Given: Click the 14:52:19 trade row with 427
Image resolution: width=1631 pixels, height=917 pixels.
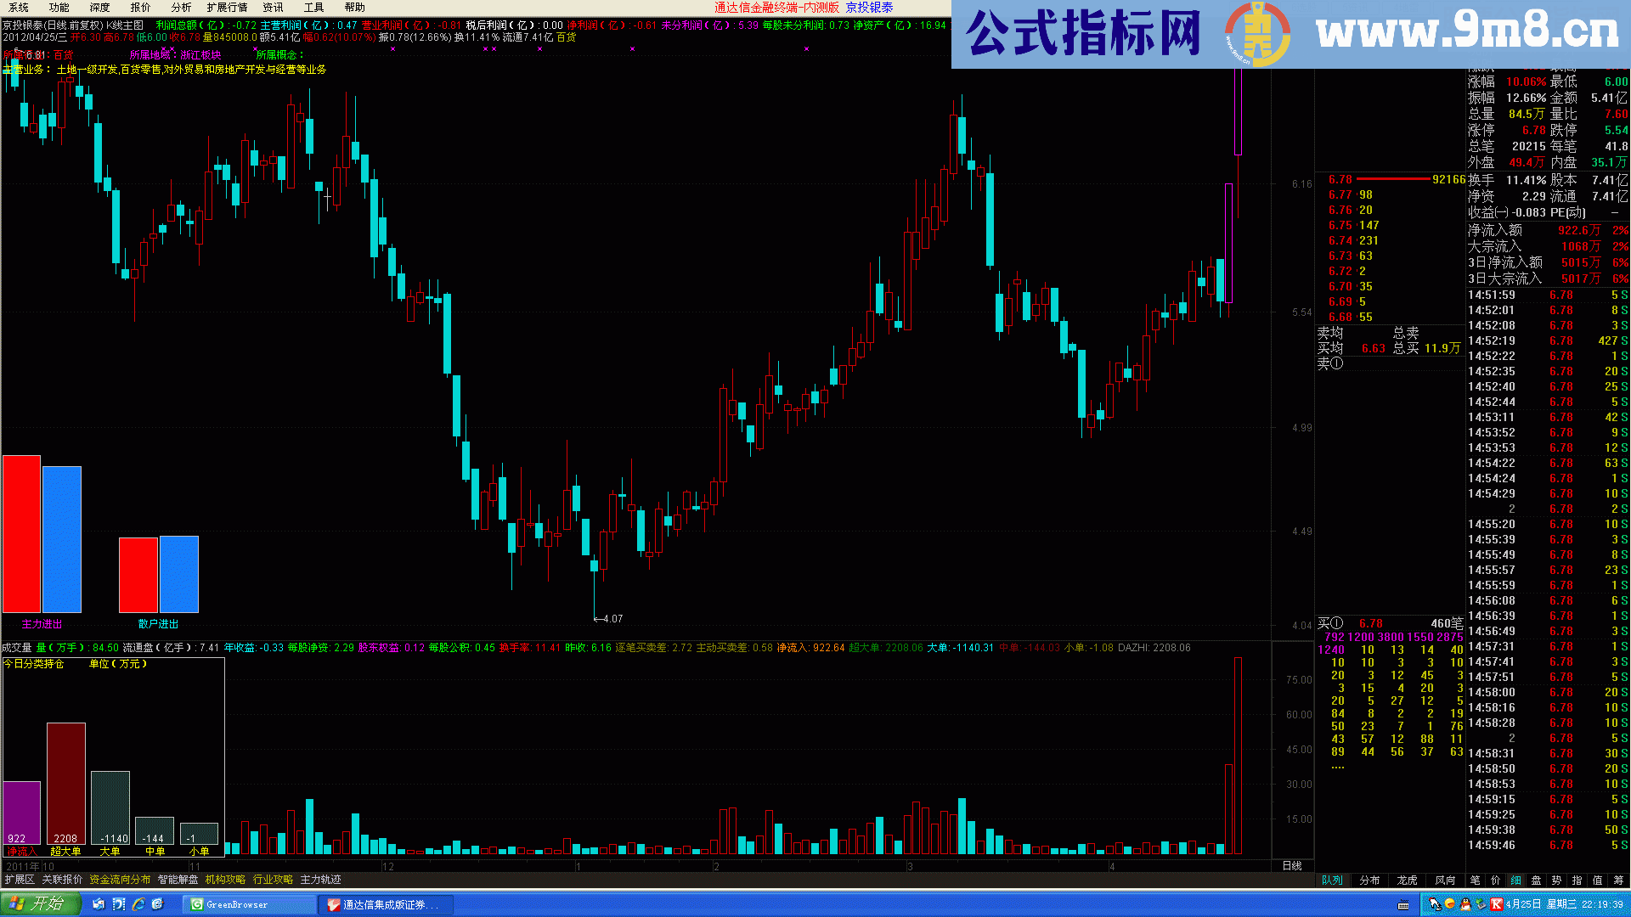Looking at the screenshot, I should click(1549, 341).
